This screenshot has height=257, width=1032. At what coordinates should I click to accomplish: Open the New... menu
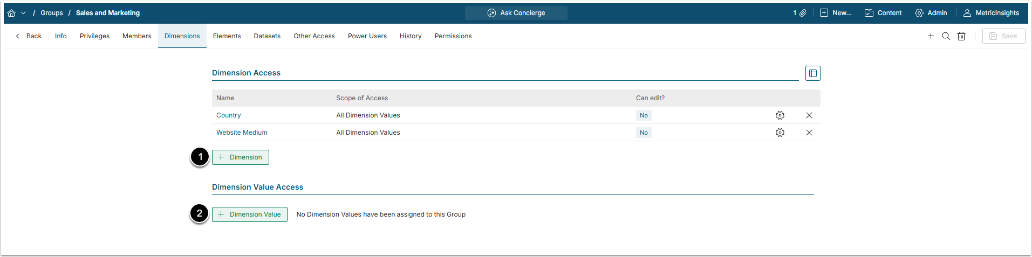click(836, 13)
